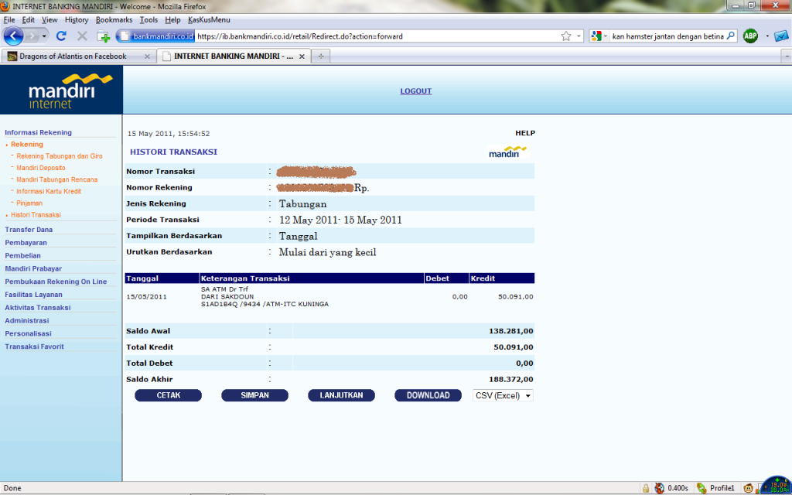The width and height of the screenshot is (792, 495).
Task: Open Mandiri Tabungan Rencana link
Action: pyautogui.click(x=56, y=179)
